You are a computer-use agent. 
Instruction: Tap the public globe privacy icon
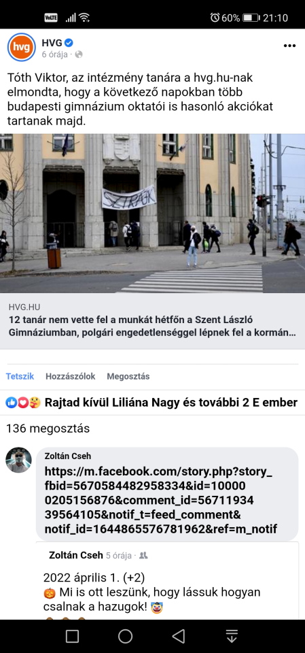(x=79, y=54)
